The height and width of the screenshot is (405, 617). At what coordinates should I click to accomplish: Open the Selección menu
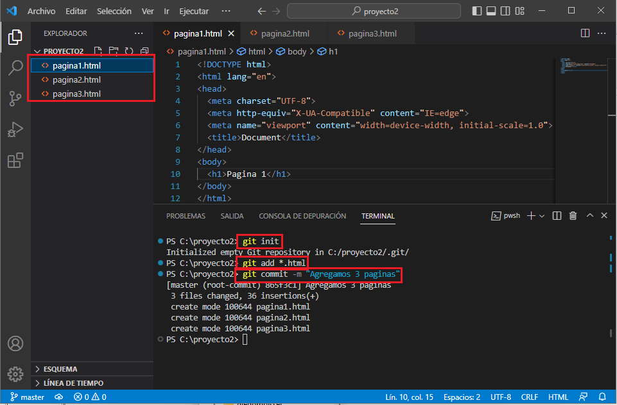114,11
